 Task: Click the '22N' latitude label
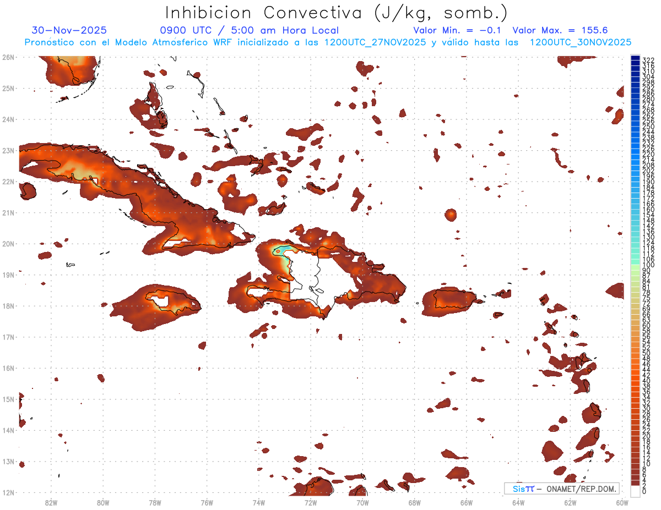pos(8,182)
